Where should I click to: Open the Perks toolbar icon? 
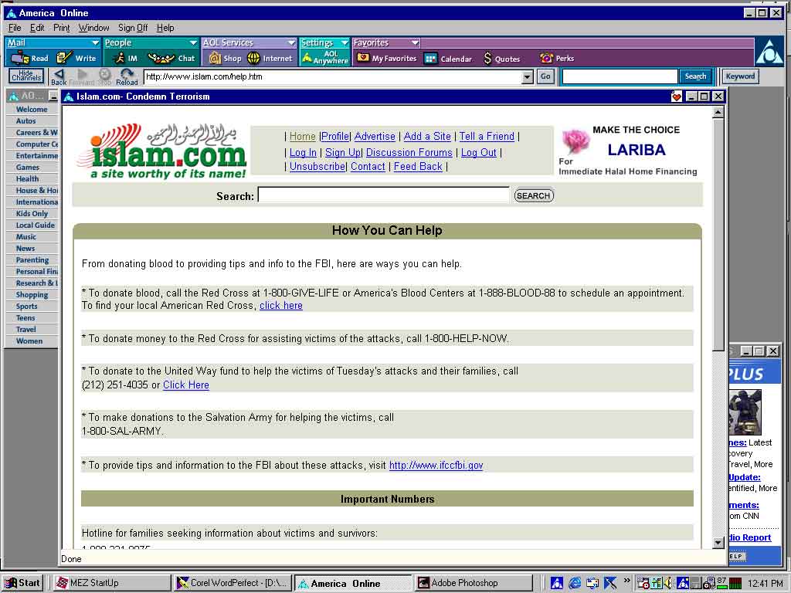coord(557,59)
